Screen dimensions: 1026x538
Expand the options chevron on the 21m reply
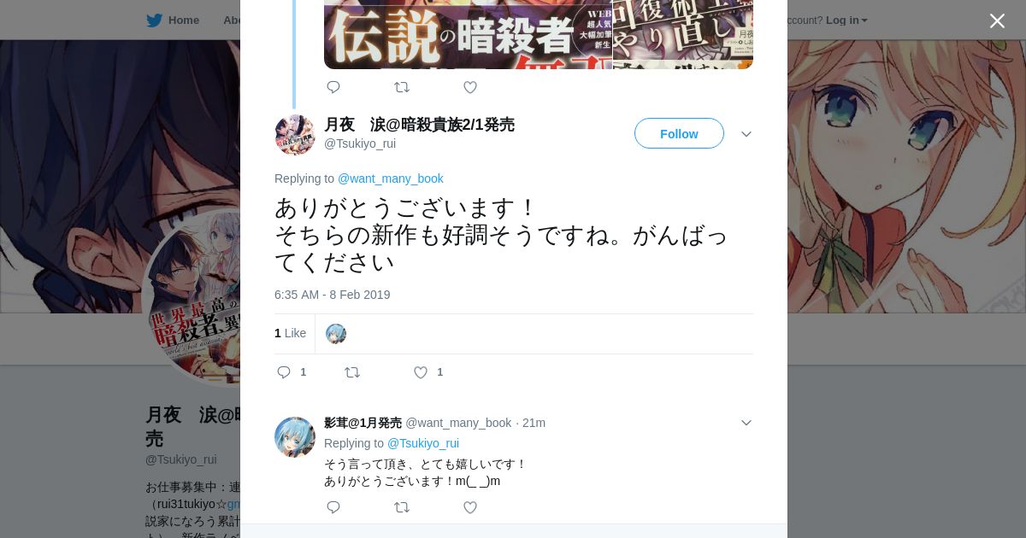(x=746, y=423)
